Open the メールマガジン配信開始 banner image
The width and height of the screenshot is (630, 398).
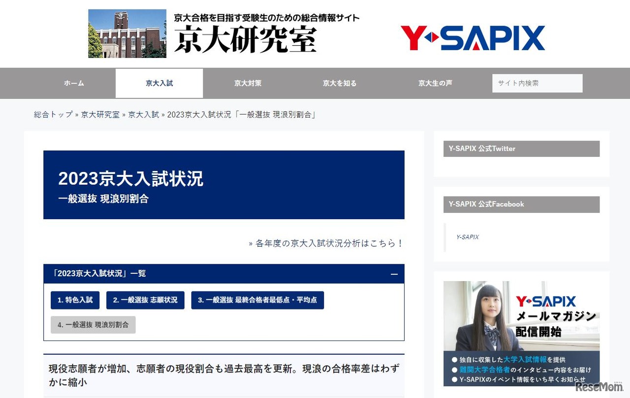[x=521, y=333]
